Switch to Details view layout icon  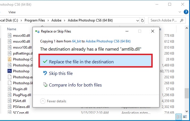point(179,117)
